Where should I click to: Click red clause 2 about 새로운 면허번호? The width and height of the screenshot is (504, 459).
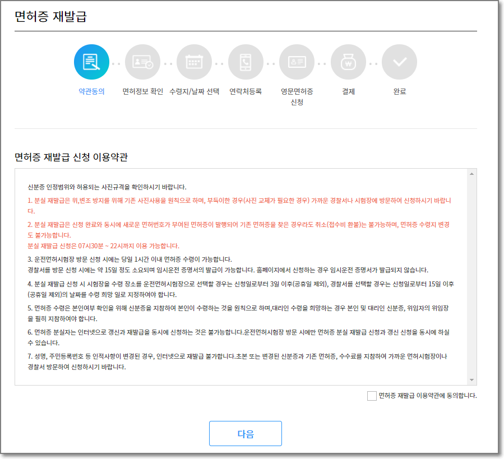238,230
